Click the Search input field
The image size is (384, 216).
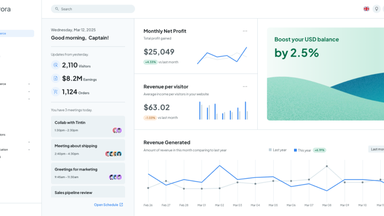[x=93, y=9]
